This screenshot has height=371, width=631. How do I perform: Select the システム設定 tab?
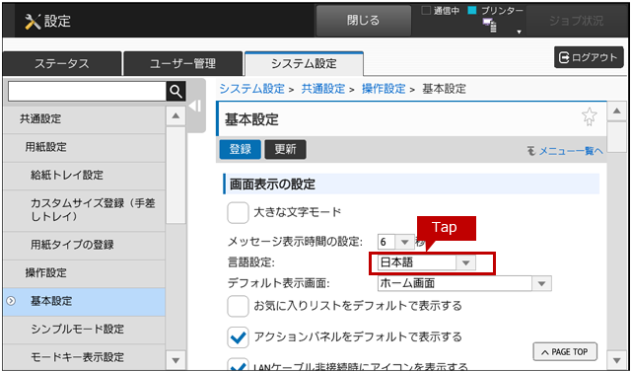click(304, 64)
